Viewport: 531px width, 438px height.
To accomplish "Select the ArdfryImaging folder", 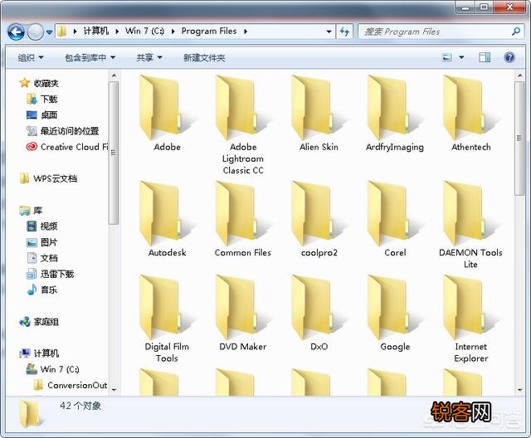I will click(395, 114).
